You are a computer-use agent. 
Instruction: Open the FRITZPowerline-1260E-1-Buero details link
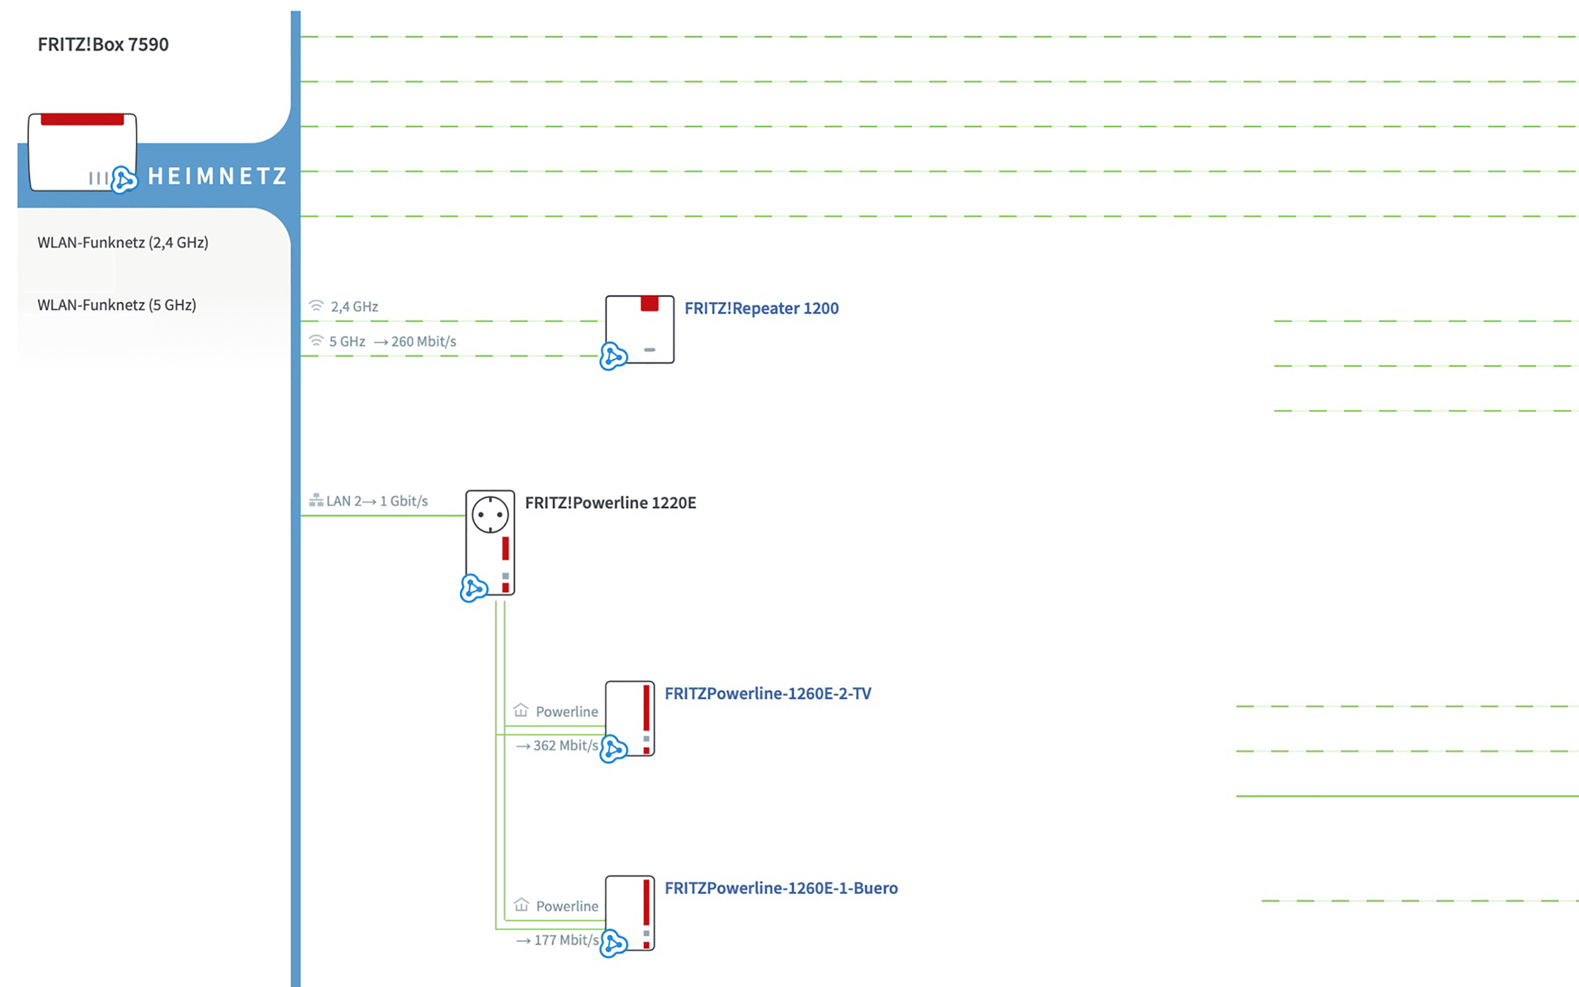[781, 888]
